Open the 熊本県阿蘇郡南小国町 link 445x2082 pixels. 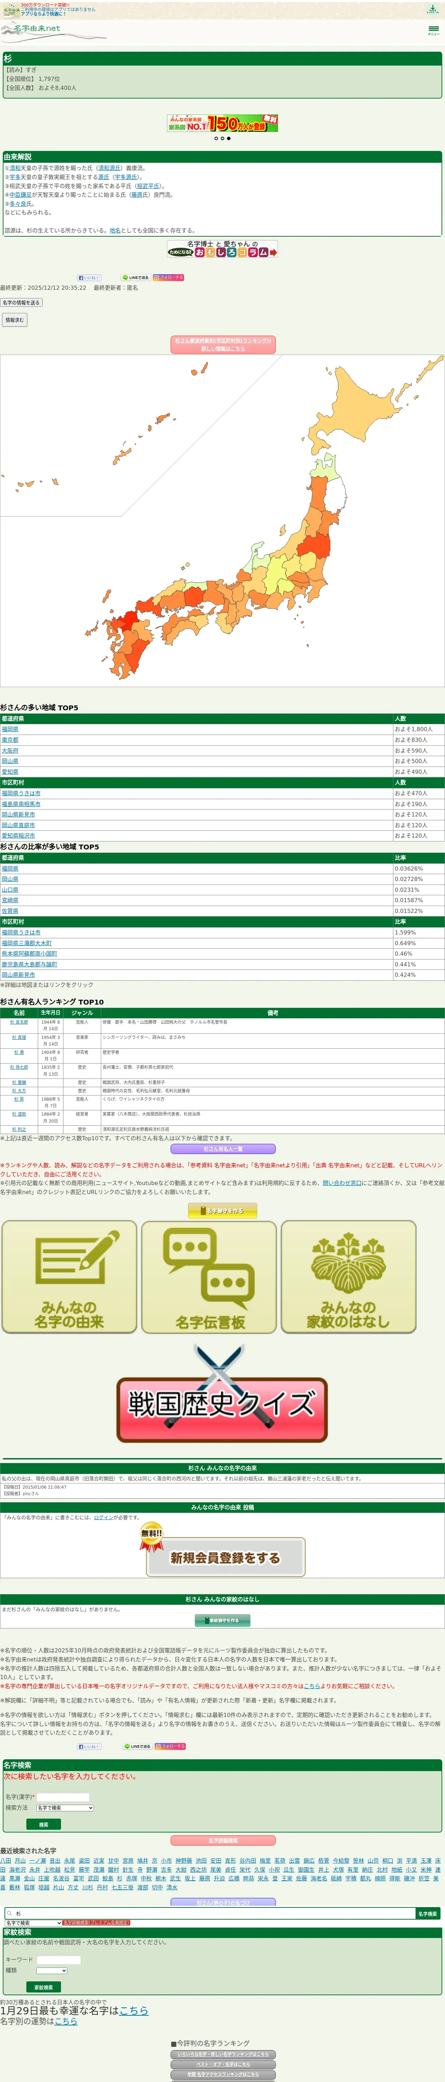(29, 954)
